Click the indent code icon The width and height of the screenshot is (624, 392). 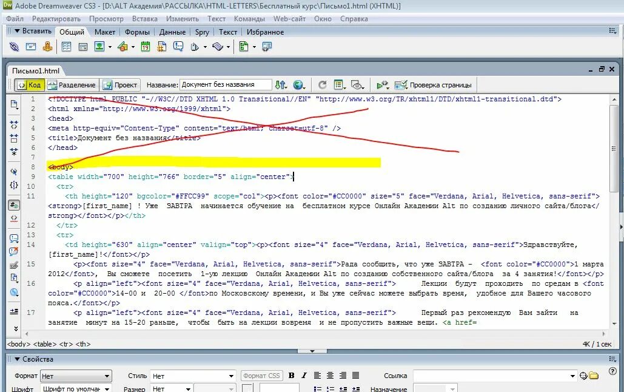click(14, 311)
